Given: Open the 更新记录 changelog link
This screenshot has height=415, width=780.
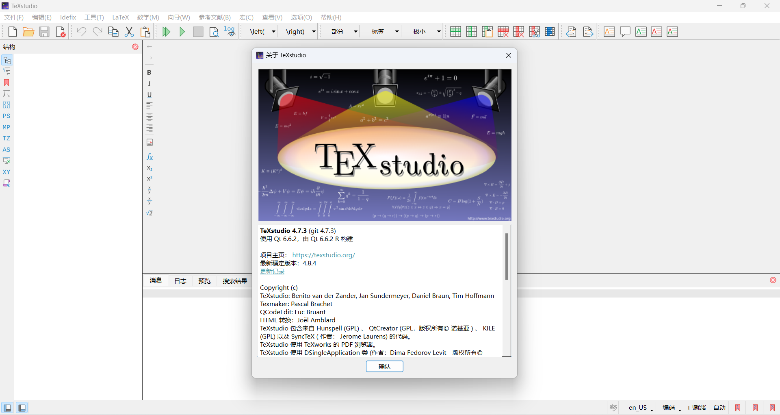Looking at the screenshot, I should coord(272,272).
